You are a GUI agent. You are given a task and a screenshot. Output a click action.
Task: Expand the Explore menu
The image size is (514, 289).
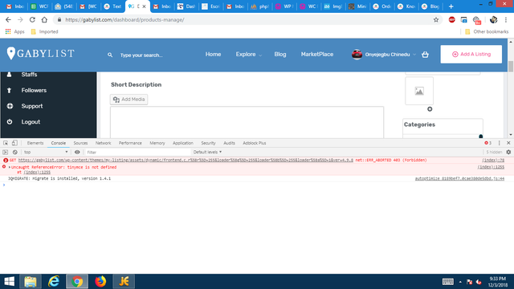pyautogui.click(x=248, y=55)
